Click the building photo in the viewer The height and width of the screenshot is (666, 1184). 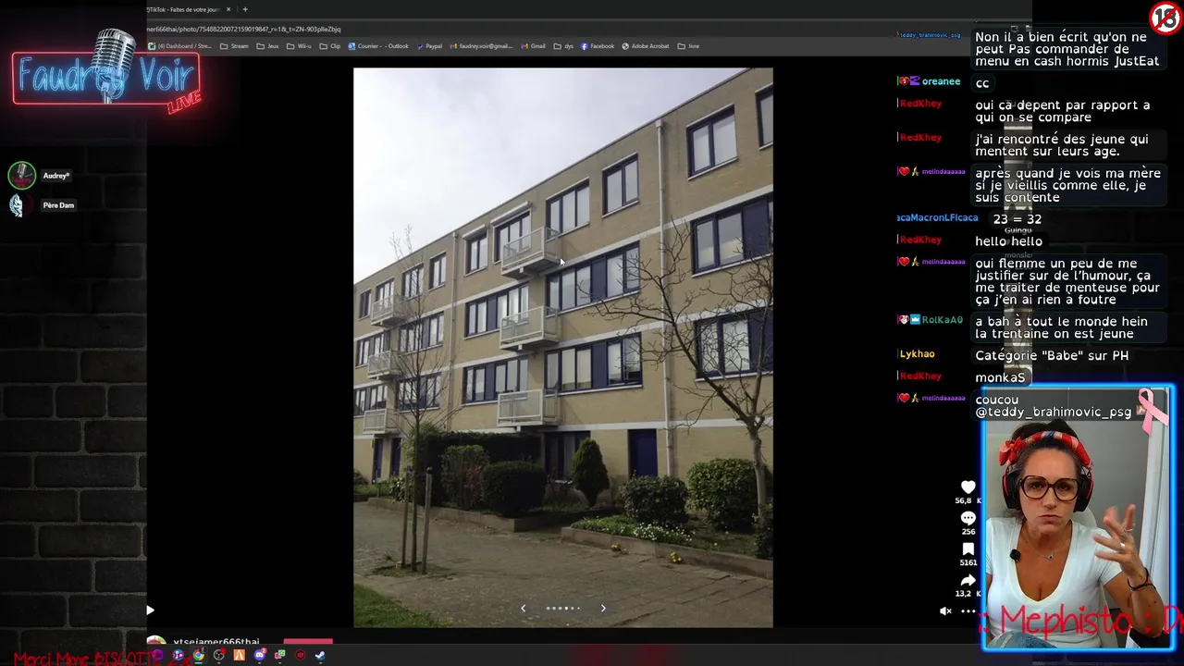(x=562, y=347)
